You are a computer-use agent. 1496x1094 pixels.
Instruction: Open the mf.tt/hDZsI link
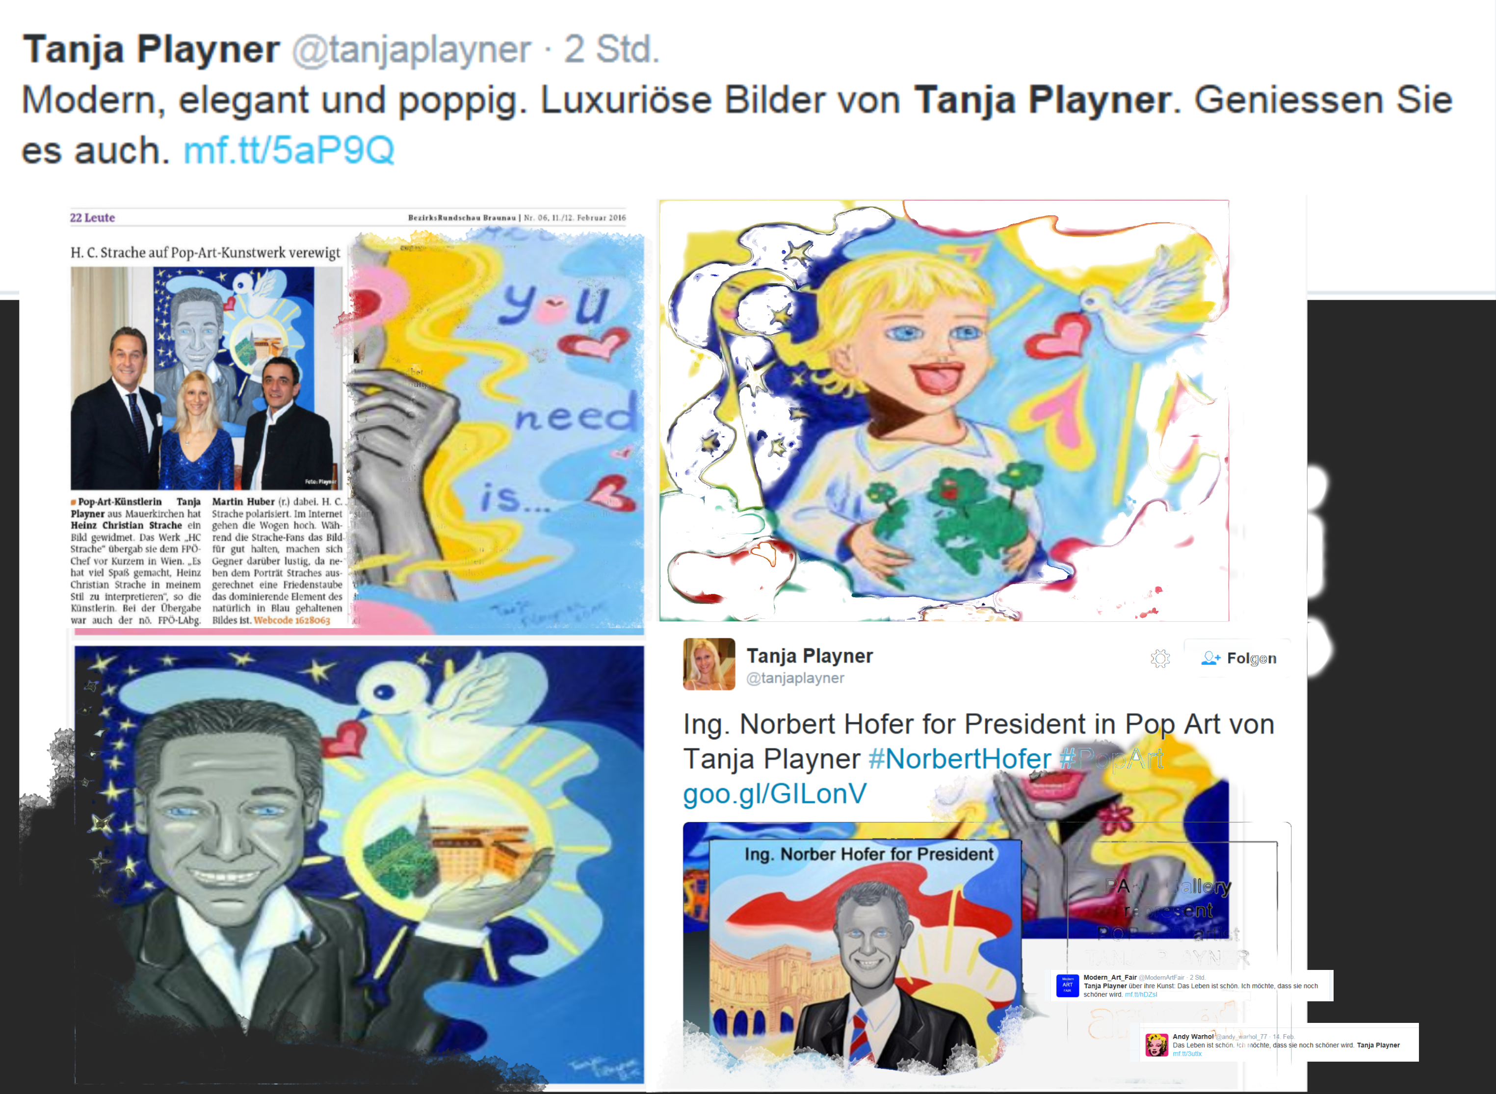point(1141,994)
